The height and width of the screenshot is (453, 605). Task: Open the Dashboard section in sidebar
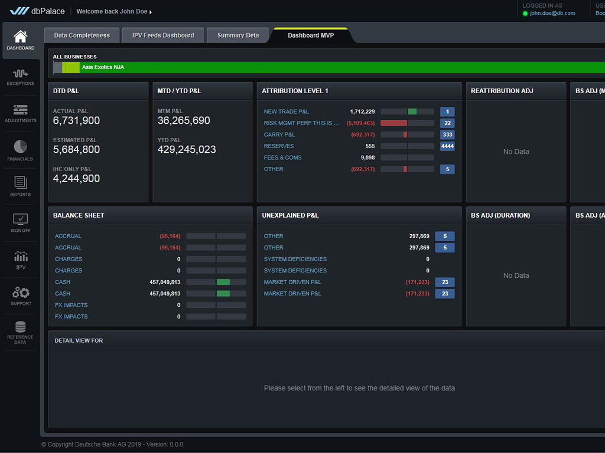[20, 40]
